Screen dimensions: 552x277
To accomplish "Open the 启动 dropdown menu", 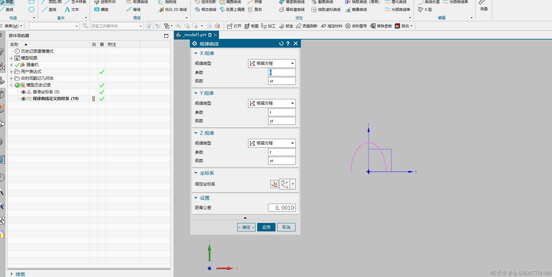I will pyautogui.click(x=404, y=26).
